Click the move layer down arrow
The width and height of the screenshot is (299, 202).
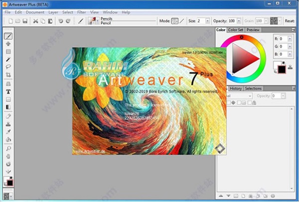tap(228, 196)
